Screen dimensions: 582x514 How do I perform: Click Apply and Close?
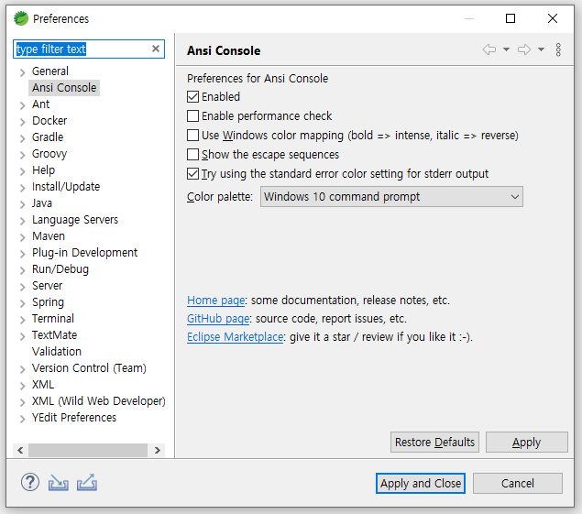(421, 483)
